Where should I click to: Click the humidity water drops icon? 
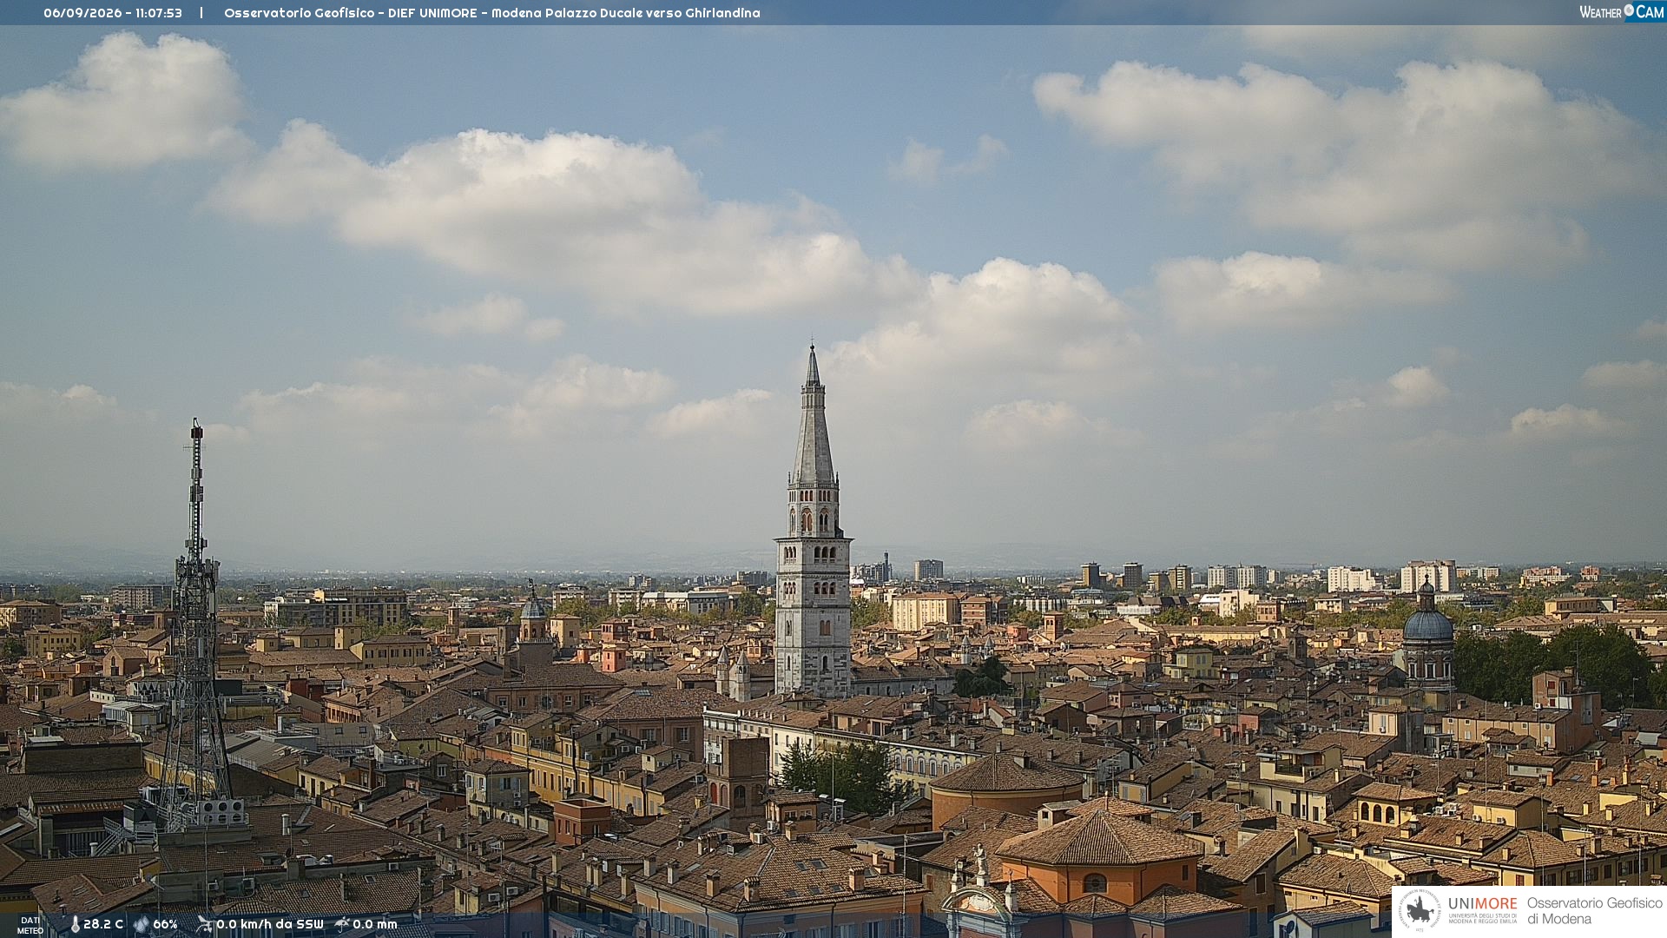pyautogui.click(x=142, y=925)
